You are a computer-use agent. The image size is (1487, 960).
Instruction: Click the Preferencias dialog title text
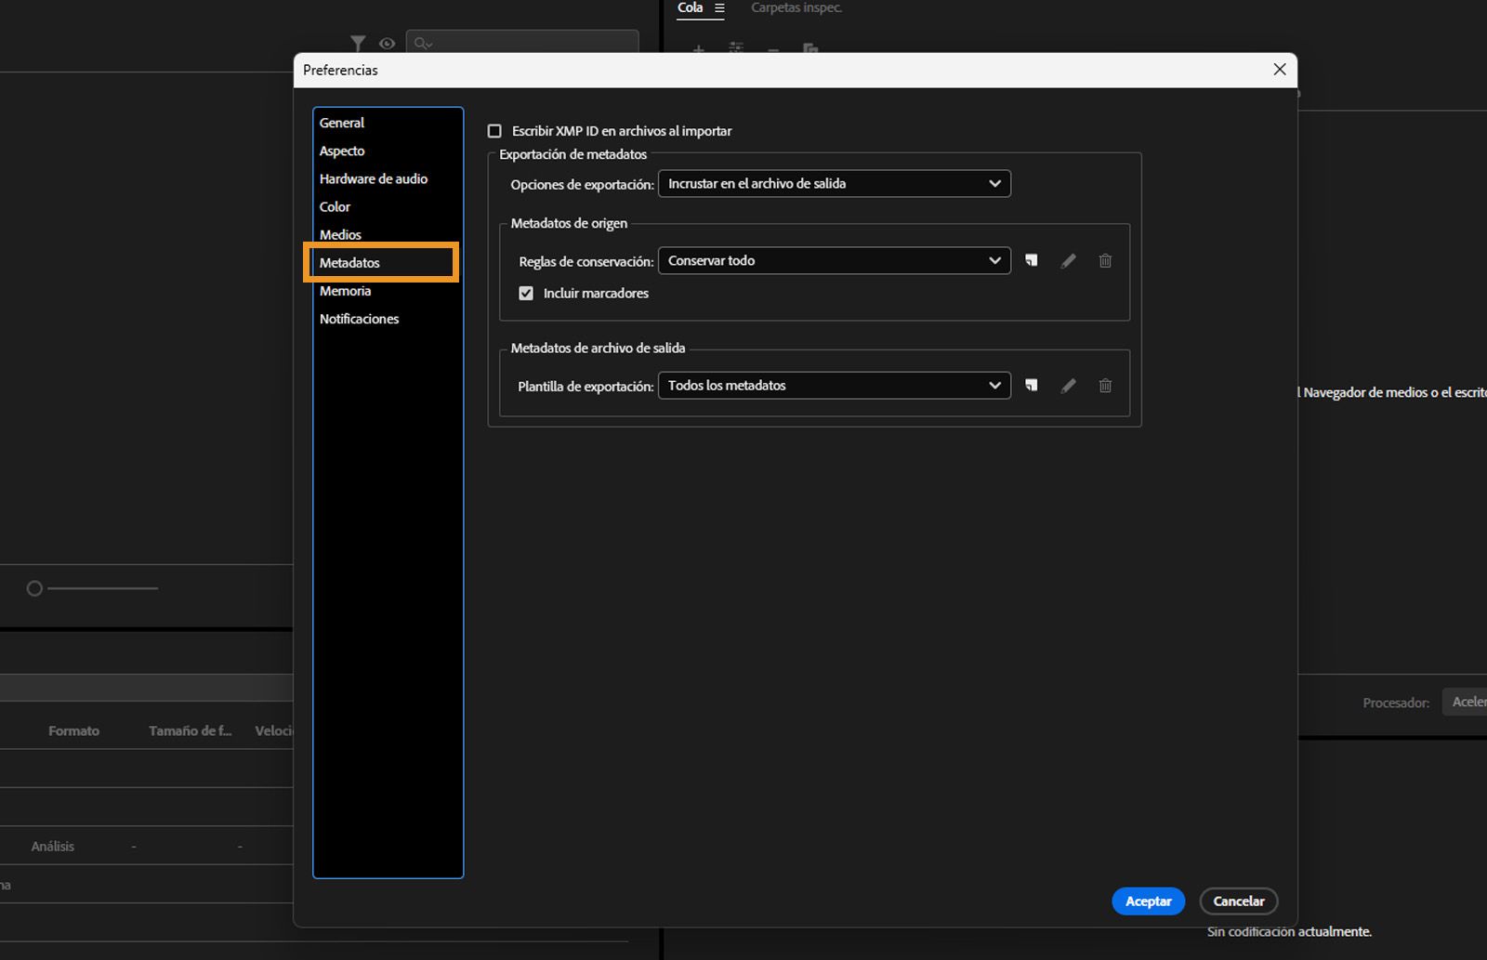point(340,70)
